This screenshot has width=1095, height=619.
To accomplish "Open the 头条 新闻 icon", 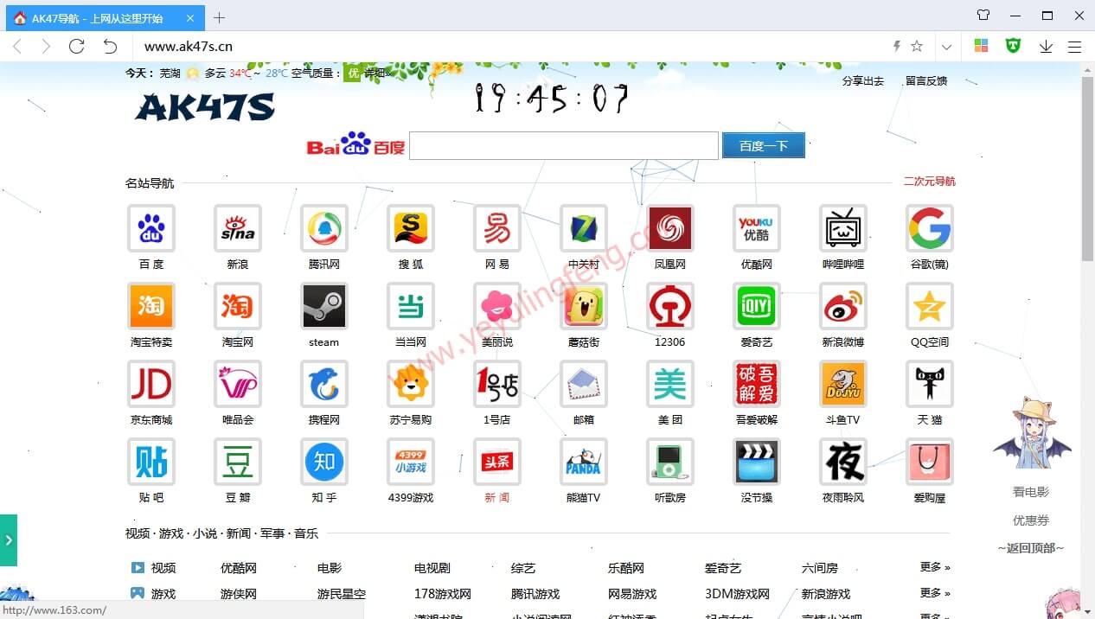I will 497,462.
